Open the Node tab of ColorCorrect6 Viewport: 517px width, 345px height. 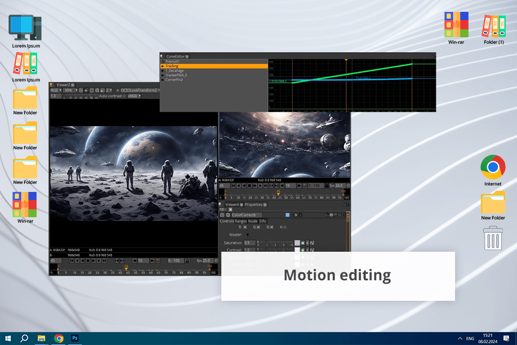(x=253, y=221)
